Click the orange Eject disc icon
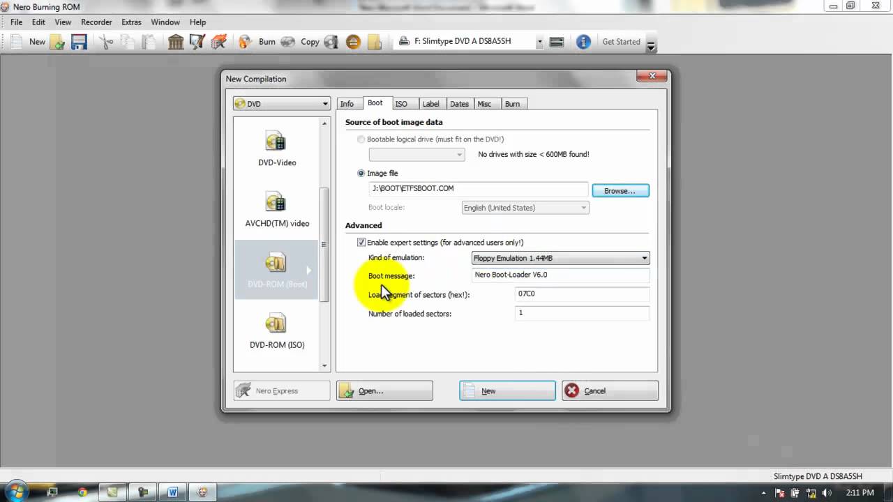Image resolution: width=893 pixels, height=502 pixels. pos(353,42)
